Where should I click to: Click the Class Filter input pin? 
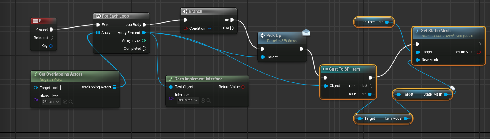pyautogui.click(x=36, y=100)
